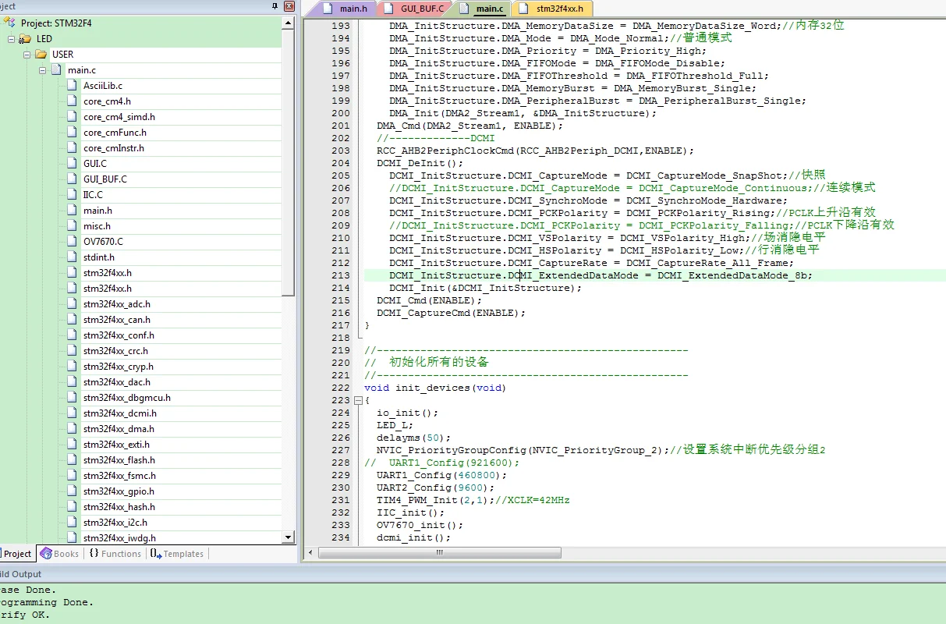The image size is (946, 624).
Task: Select GUI.C in the project tree
Action: pos(95,164)
